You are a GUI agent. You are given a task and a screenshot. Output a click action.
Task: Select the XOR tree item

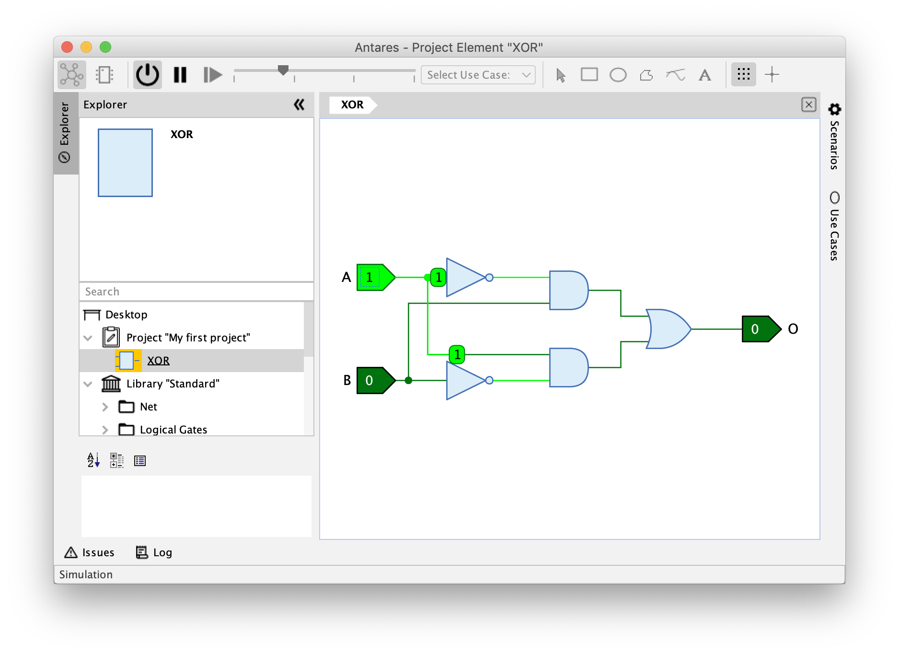(x=158, y=361)
